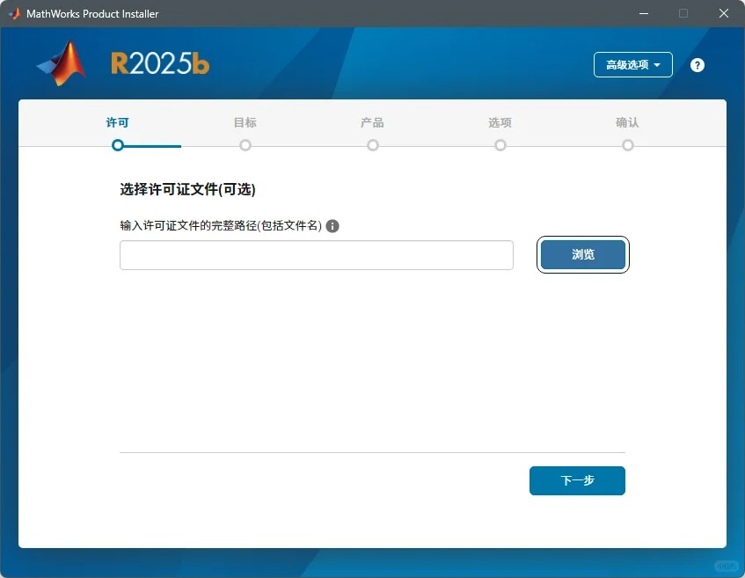Viewport: 745px width, 578px height.
Task: Click the 选项 step circle indicator
Action: click(x=500, y=145)
